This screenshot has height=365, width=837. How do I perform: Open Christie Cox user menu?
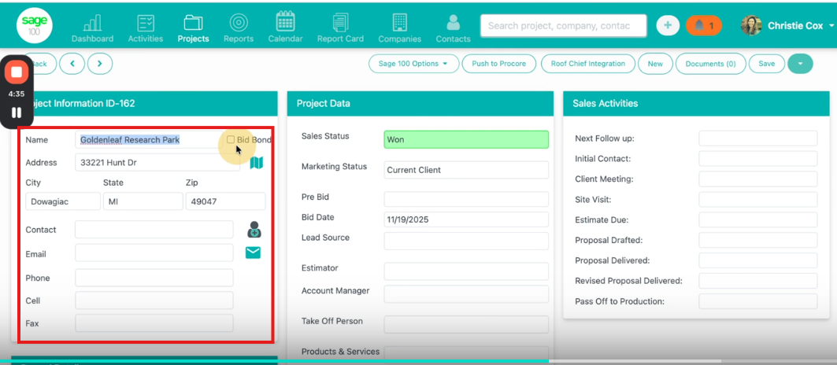(801, 26)
